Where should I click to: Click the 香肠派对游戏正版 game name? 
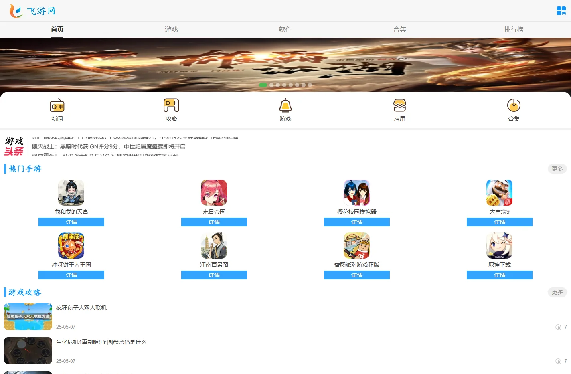click(x=357, y=265)
